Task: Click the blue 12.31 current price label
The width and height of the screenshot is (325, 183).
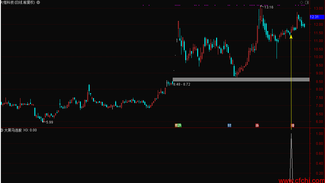Action: [317, 17]
